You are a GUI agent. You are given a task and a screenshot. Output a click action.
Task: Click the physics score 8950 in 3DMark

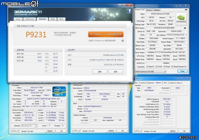tap(39, 57)
